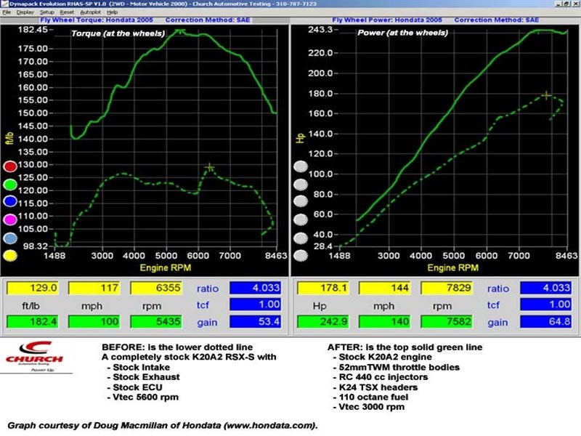Click the ratio value in the power panel
581x436 pixels.
546,288
